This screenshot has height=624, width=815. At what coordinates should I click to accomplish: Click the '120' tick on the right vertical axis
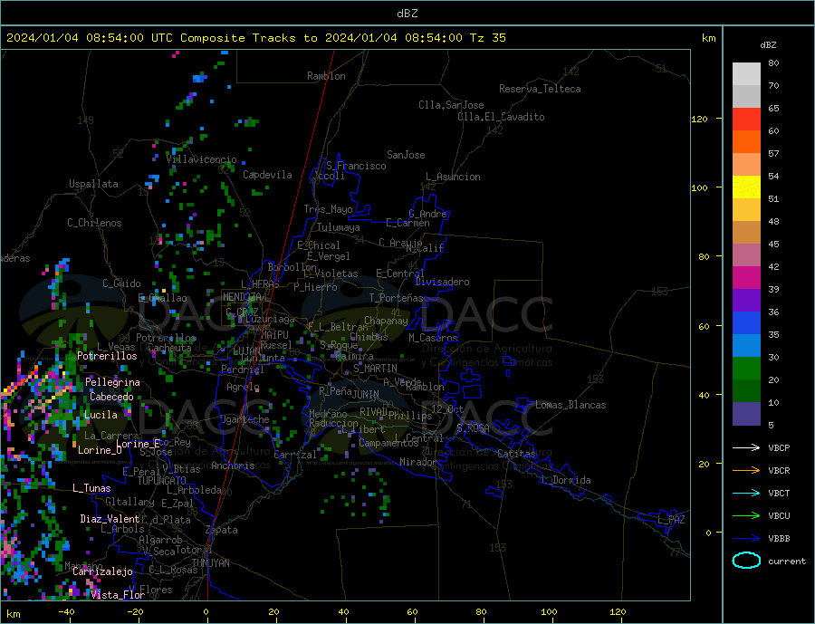pos(699,119)
